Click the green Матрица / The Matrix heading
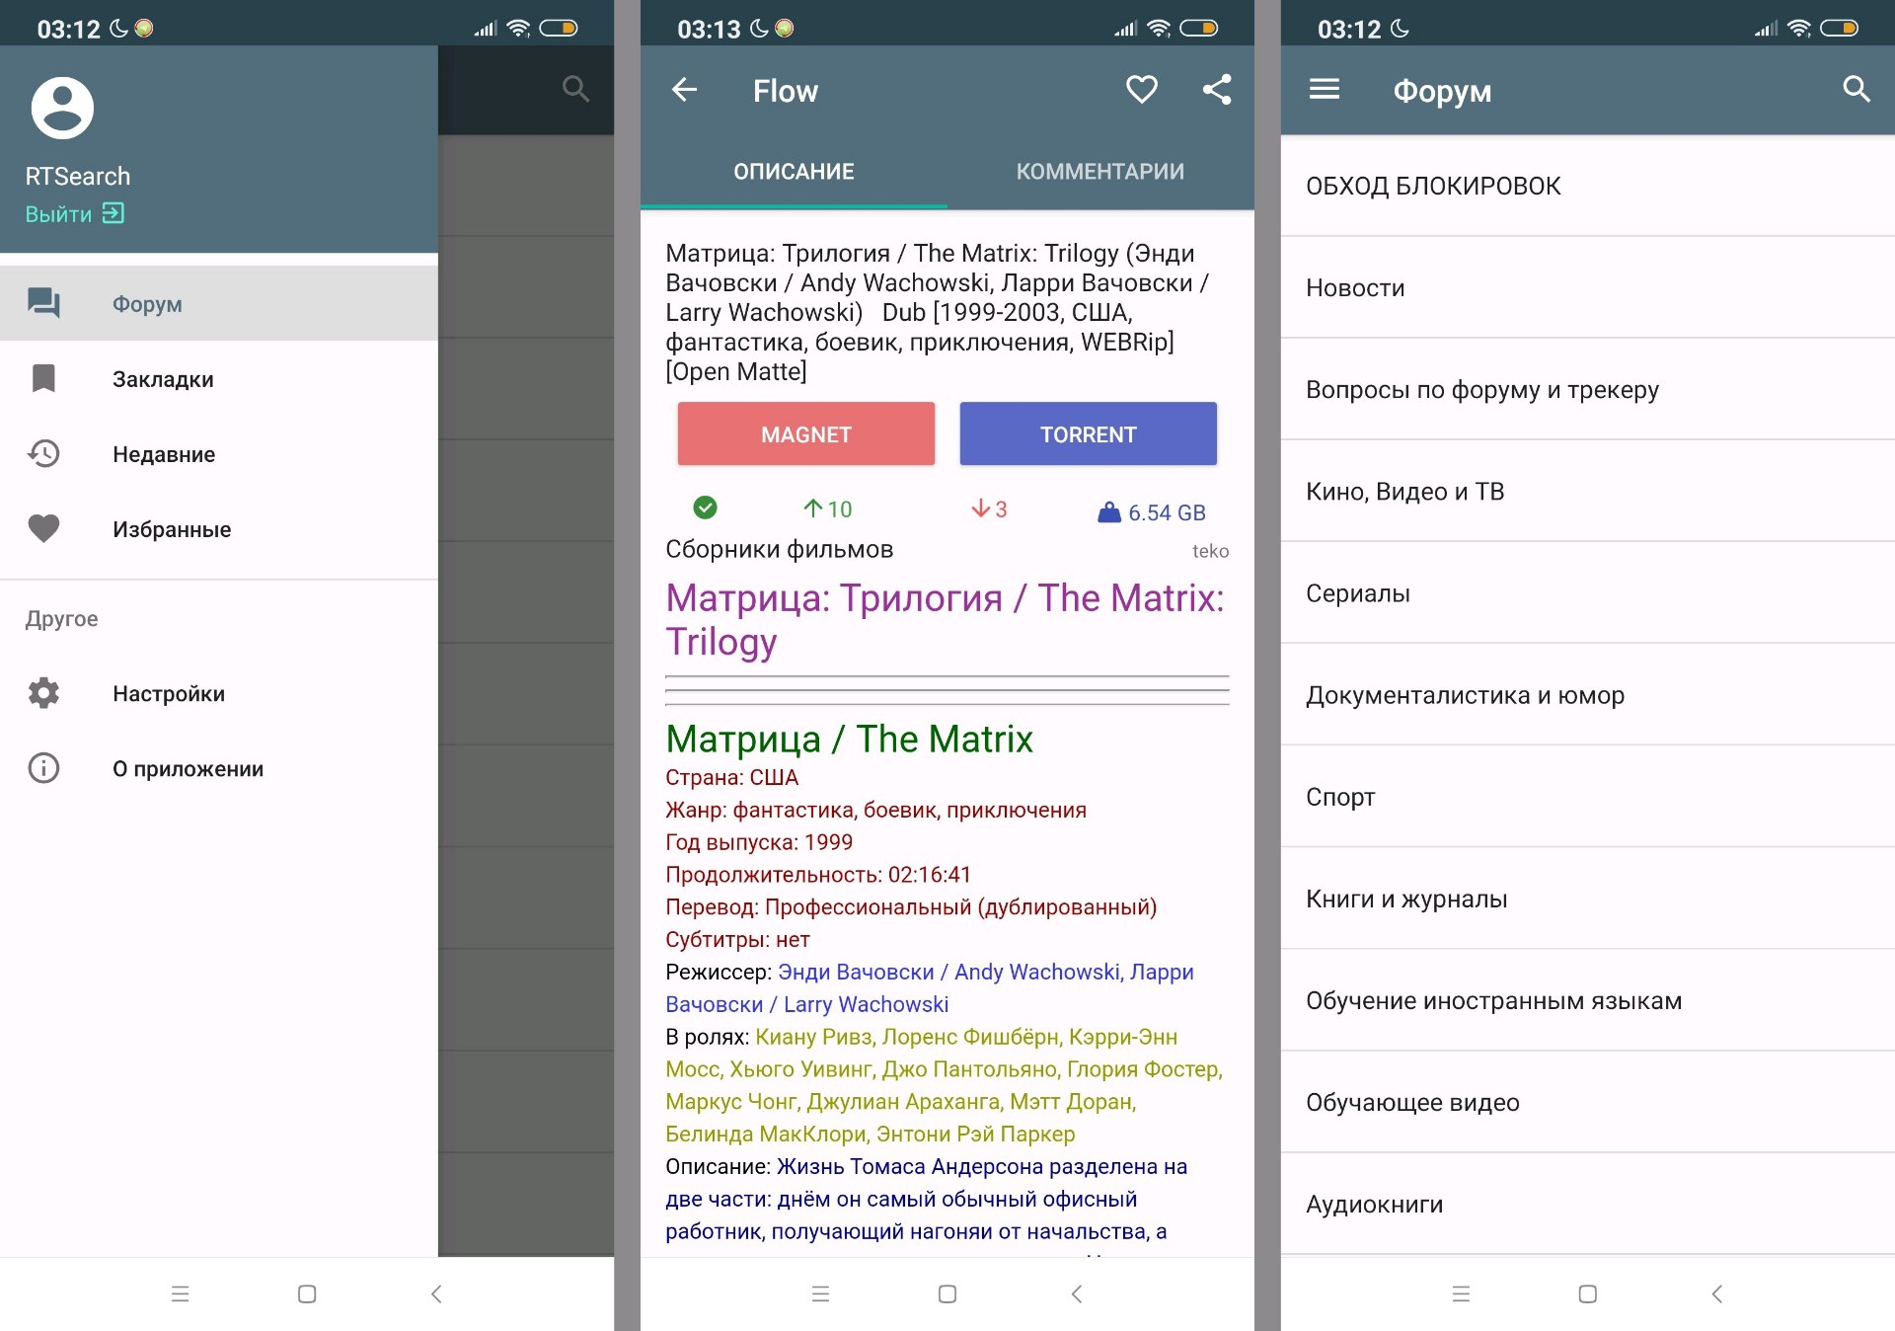Viewport: 1895px width, 1331px height. click(x=849, y=739)
